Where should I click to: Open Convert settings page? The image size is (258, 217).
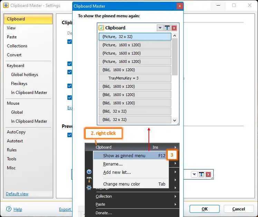14,55
